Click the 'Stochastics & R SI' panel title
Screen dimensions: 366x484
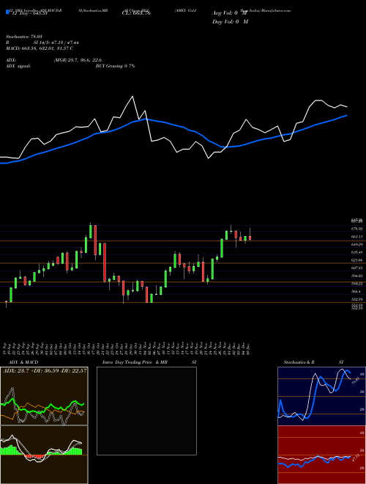click(313, 362)
